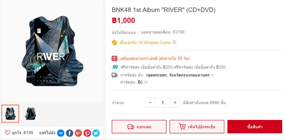Increase quantity with plus button
This screenshot has height=140, width=285.
[175, 103]
